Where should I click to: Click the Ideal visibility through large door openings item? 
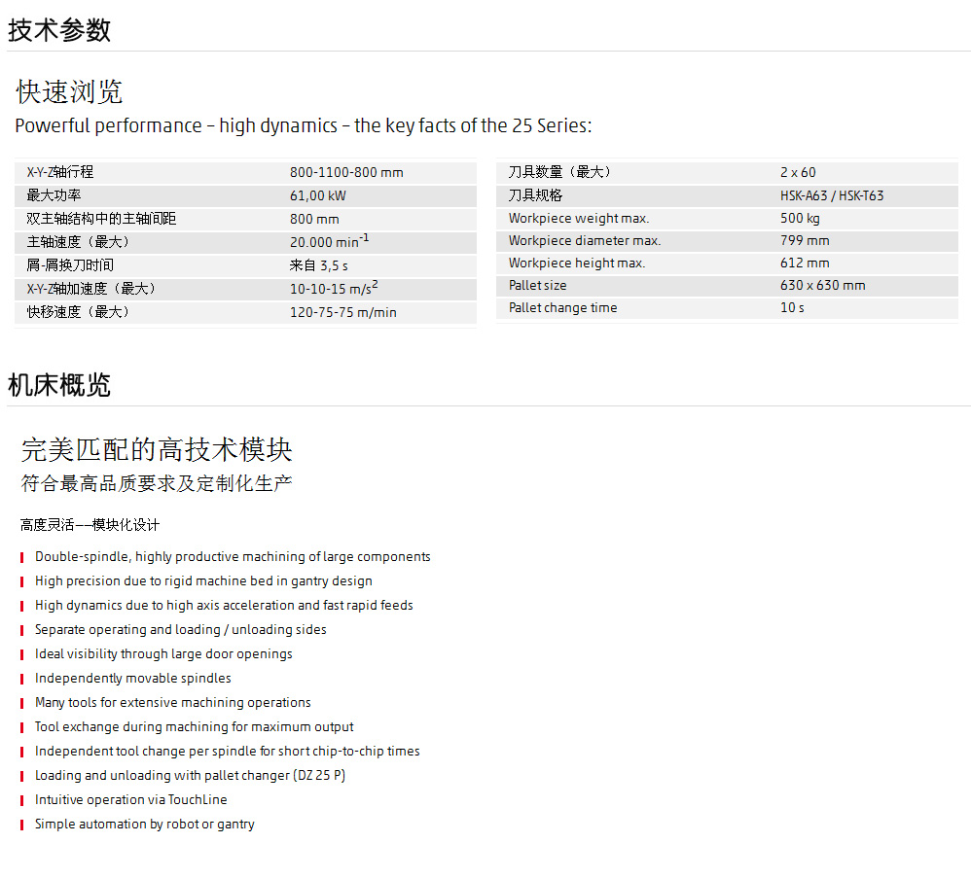[163, 654]
